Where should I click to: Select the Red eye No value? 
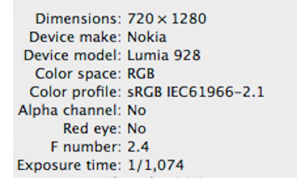pyautogui.click(x=136, y=129)
